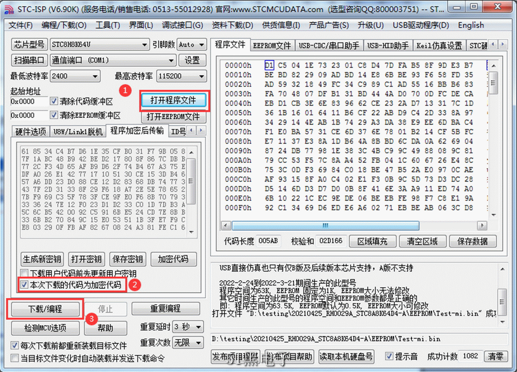517x372 pixels.
Task: Select hex row address 00080h
Action: [x=238, y=141]
